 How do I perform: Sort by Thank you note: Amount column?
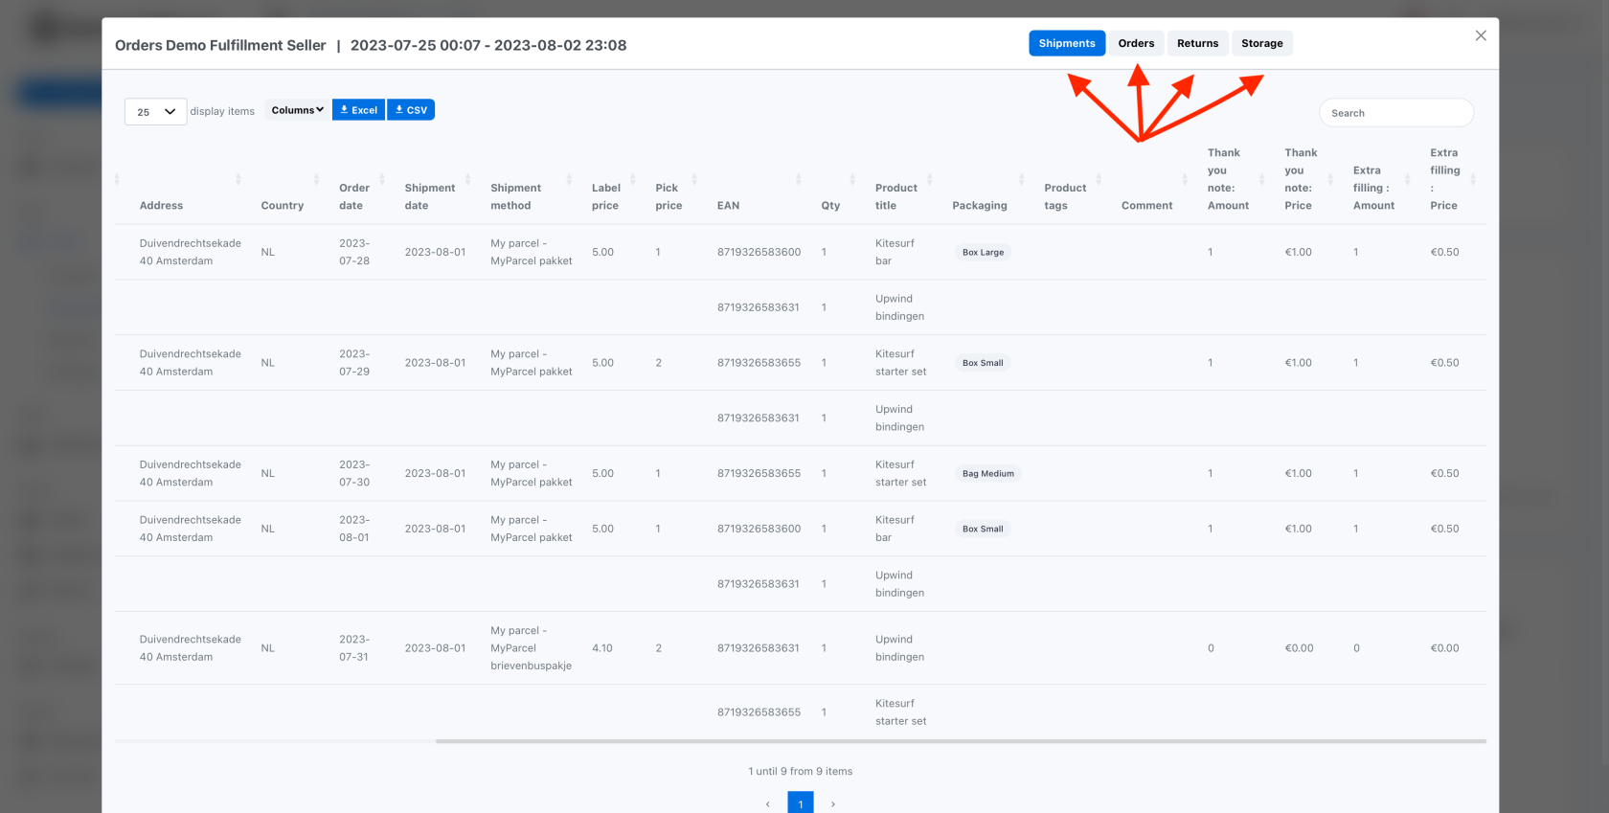click(x=1228, y=179)
